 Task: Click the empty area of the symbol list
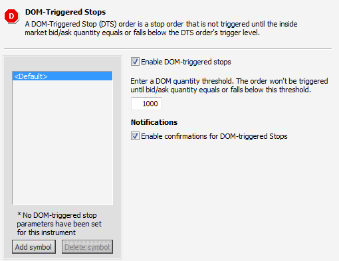(x=62, y=142)
